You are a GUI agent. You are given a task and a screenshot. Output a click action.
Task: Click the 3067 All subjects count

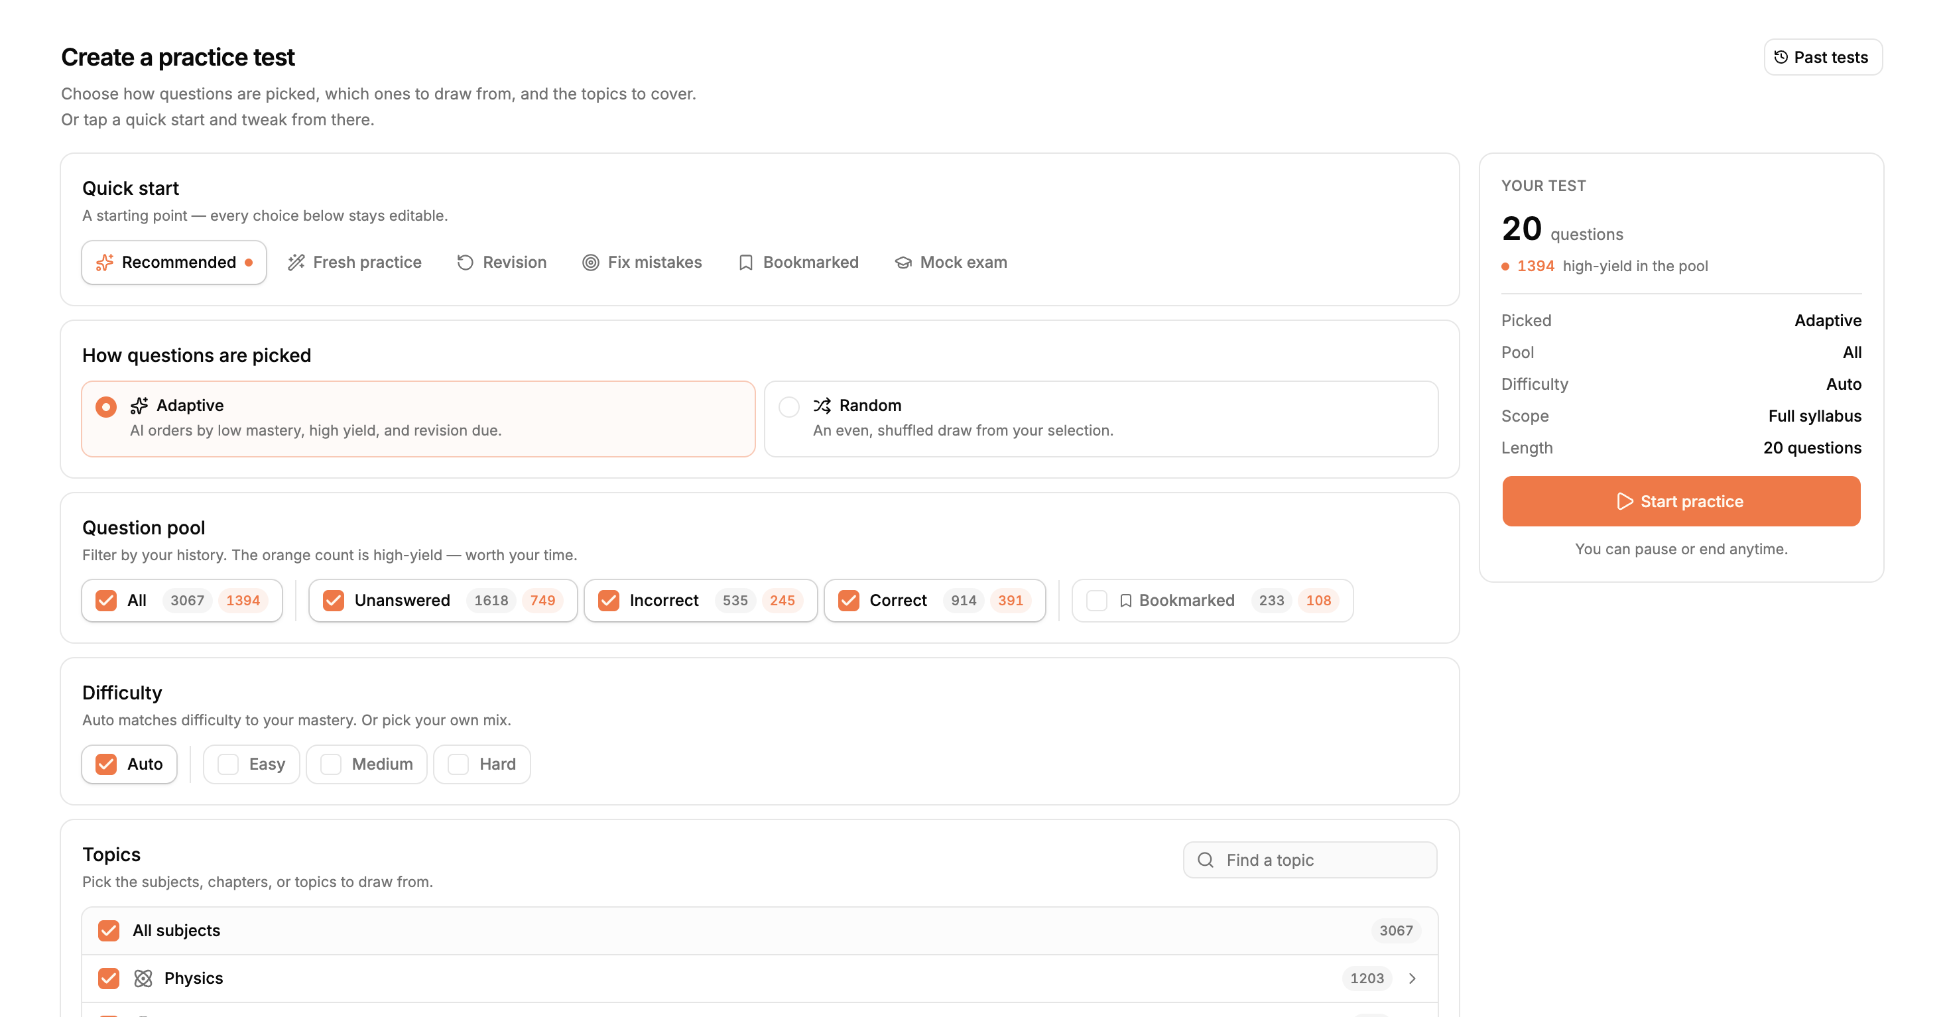[1396, 931]
